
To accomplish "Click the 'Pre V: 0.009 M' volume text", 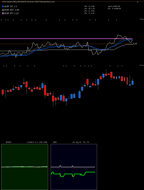I will (114, 9).
